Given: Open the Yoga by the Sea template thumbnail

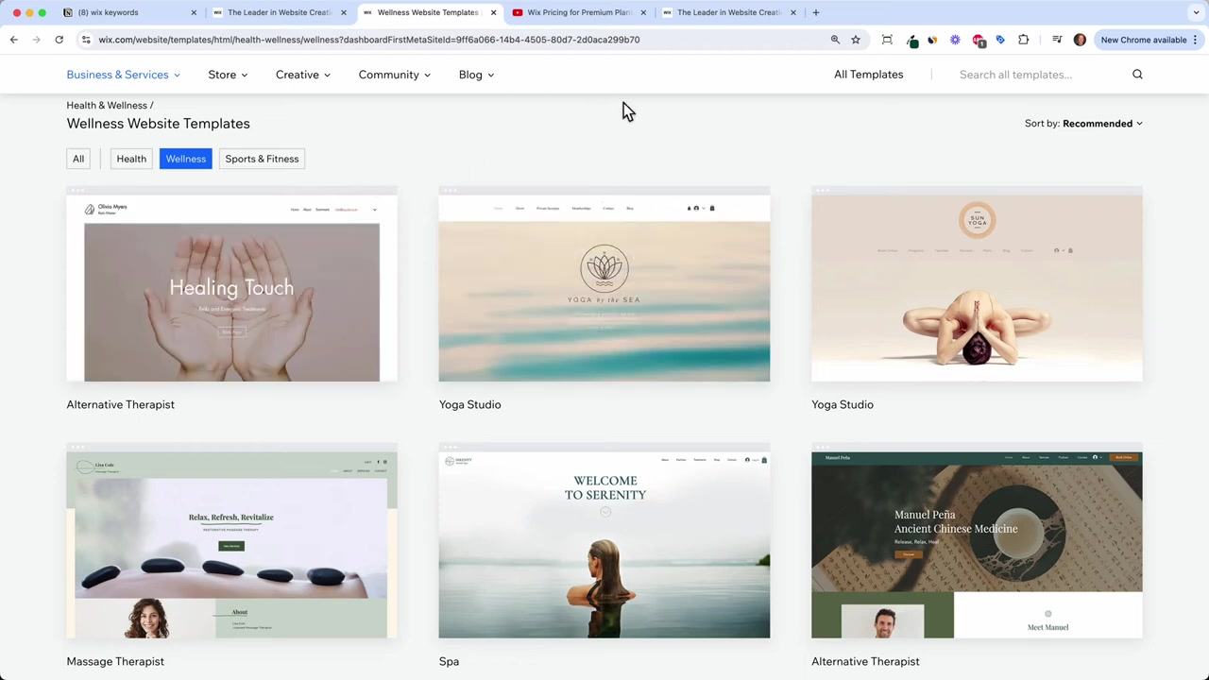Looking at the screenshot, I should click(604, 286).
